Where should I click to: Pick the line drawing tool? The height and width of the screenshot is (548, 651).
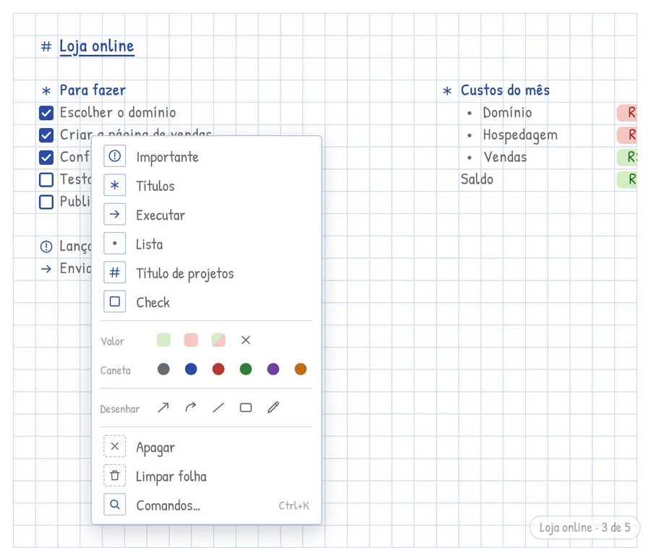tap(218, 408)
